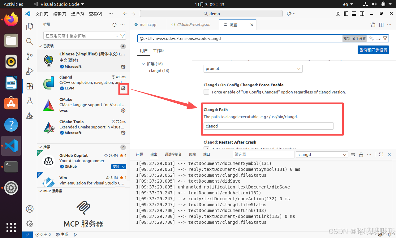Image resolution: width=396 pixels, height=238 pixels.
Task: Click the settings filter funnel icon
Action: [385, 38]
